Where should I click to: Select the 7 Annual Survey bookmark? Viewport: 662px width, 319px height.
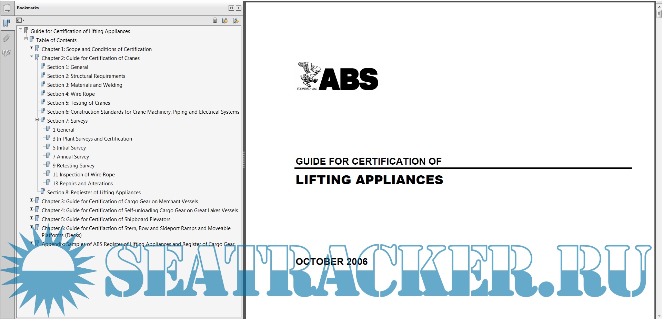(x=71, y=157)
